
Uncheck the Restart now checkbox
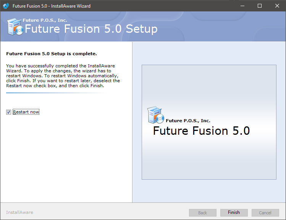pyautogui.click(x=8, y=112)
